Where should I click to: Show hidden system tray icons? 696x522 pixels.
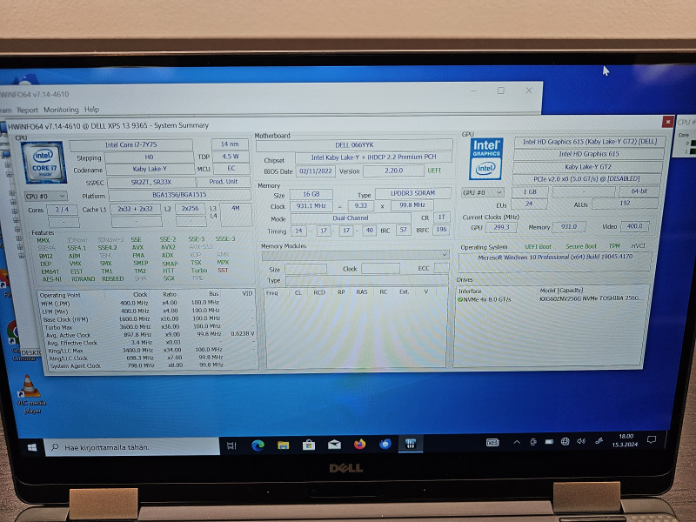[x=517, y=442]
